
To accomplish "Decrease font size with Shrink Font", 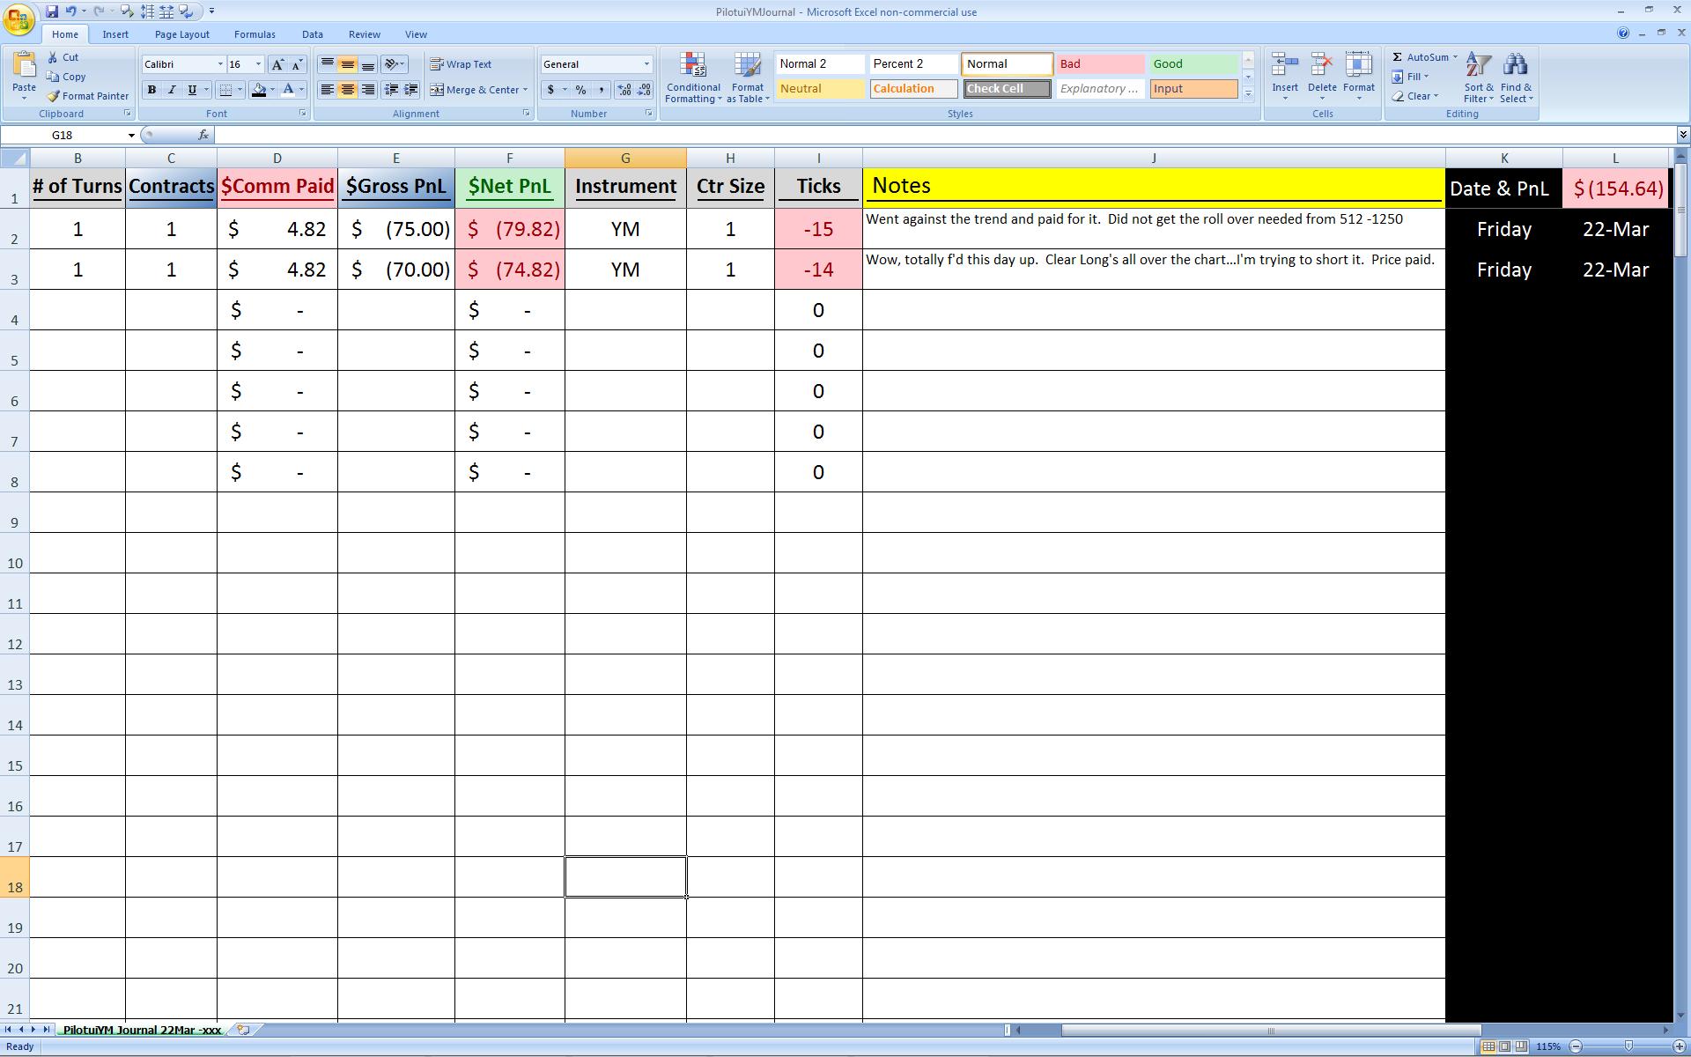I will point(297,64).
